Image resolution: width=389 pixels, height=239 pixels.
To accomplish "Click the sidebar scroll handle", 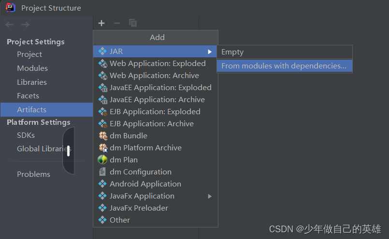I will pos(69,151).
